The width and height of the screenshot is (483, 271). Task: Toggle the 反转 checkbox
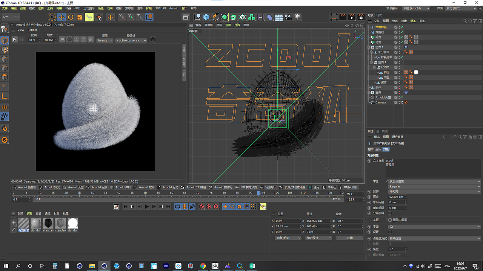tap(390, 231)
